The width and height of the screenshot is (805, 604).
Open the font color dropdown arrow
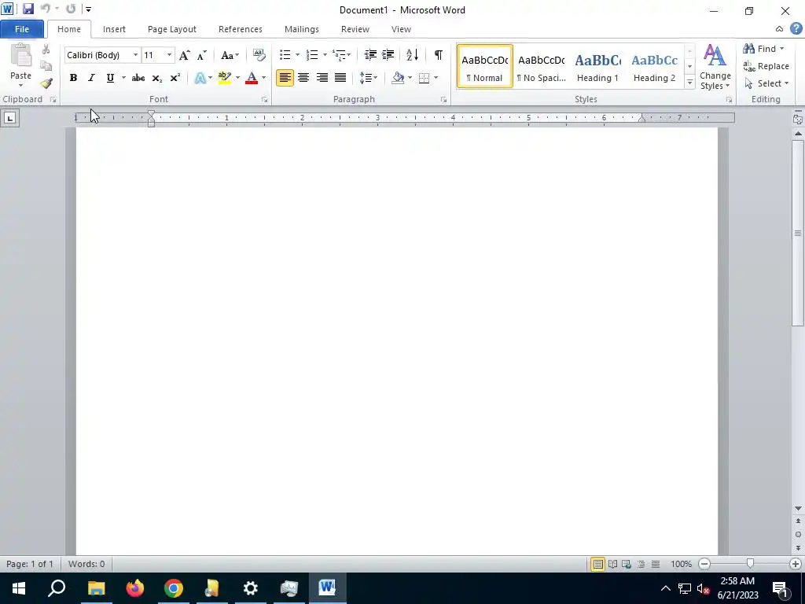[x=264, y=78]
